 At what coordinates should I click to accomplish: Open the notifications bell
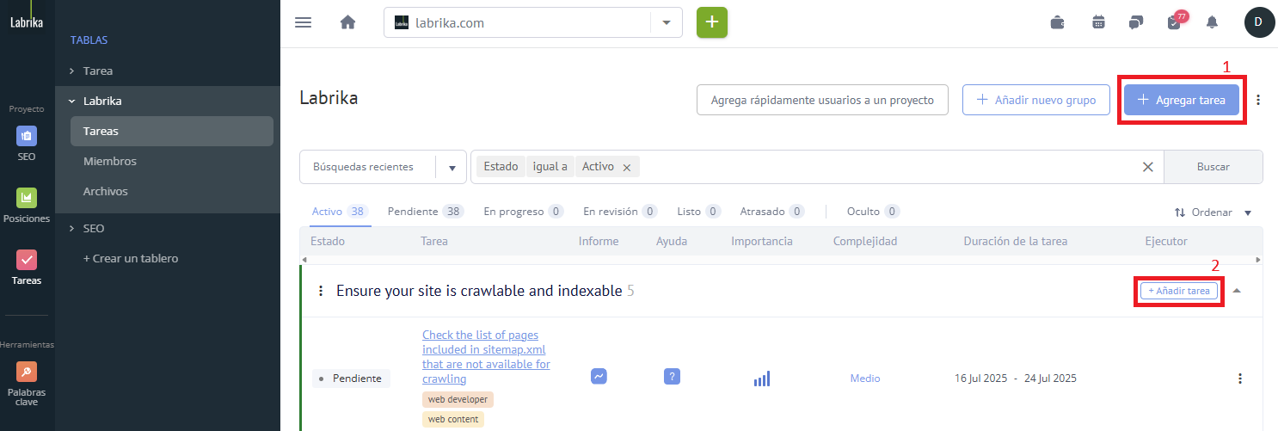(1212, 22)
